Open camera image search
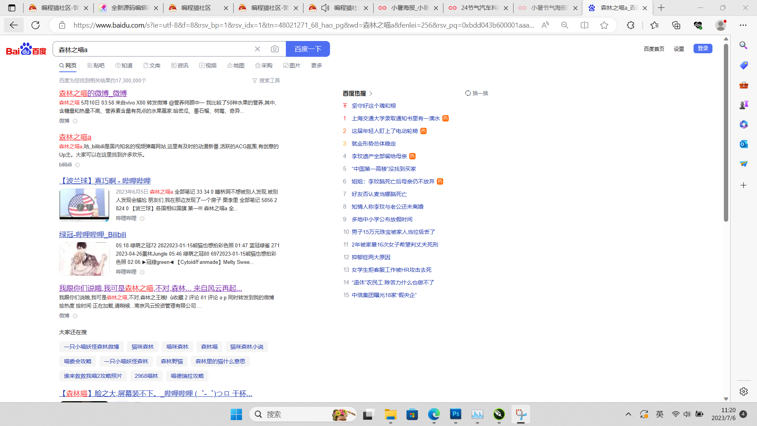Screen dimensions: 757x426 275,49
